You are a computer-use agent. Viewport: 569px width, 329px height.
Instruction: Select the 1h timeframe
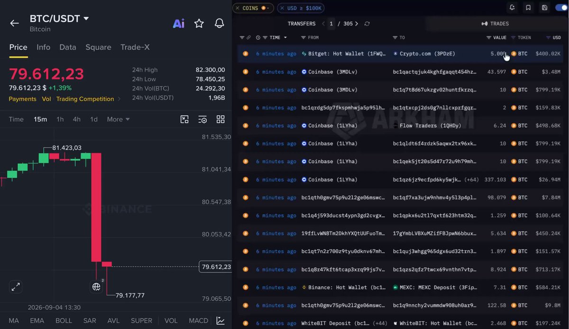coord(60,119)
